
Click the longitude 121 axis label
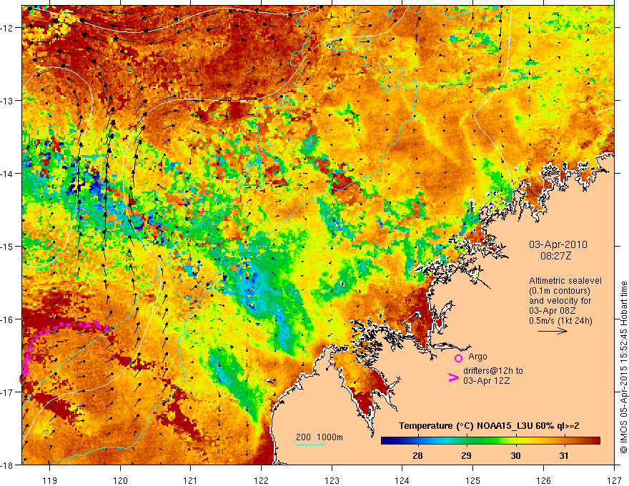[x=191, y=480]
